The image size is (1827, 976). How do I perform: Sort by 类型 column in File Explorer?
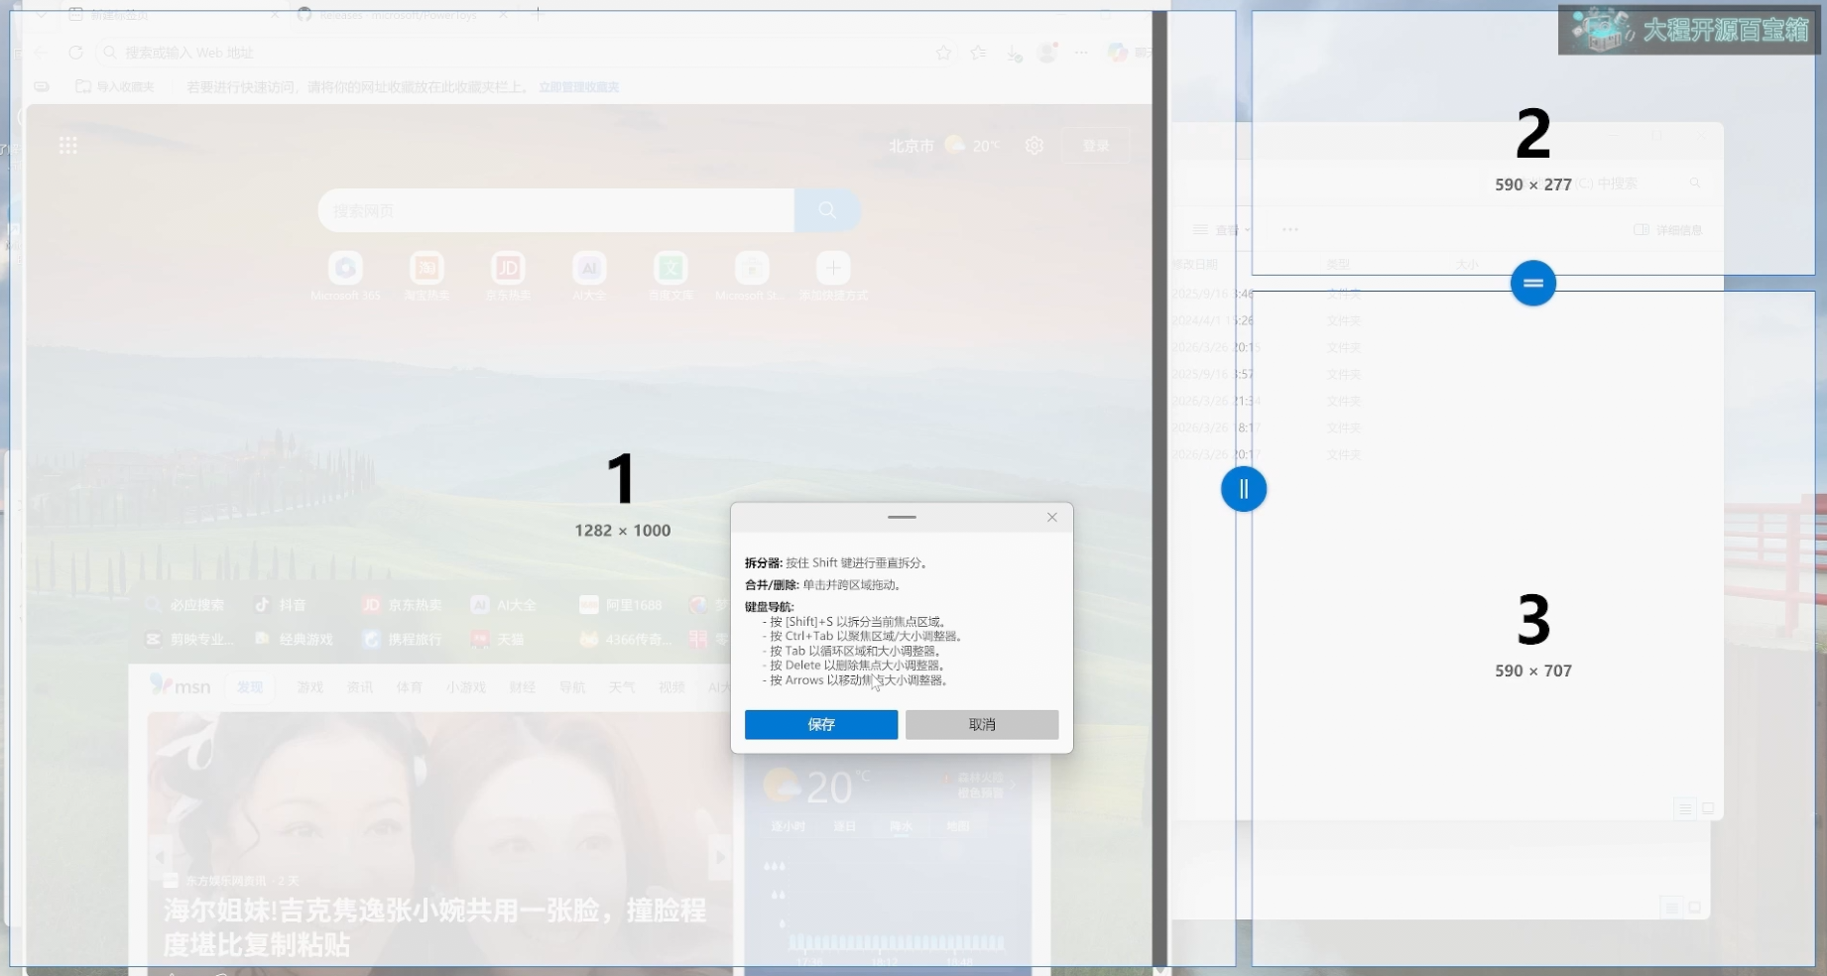pos(1338,265)
